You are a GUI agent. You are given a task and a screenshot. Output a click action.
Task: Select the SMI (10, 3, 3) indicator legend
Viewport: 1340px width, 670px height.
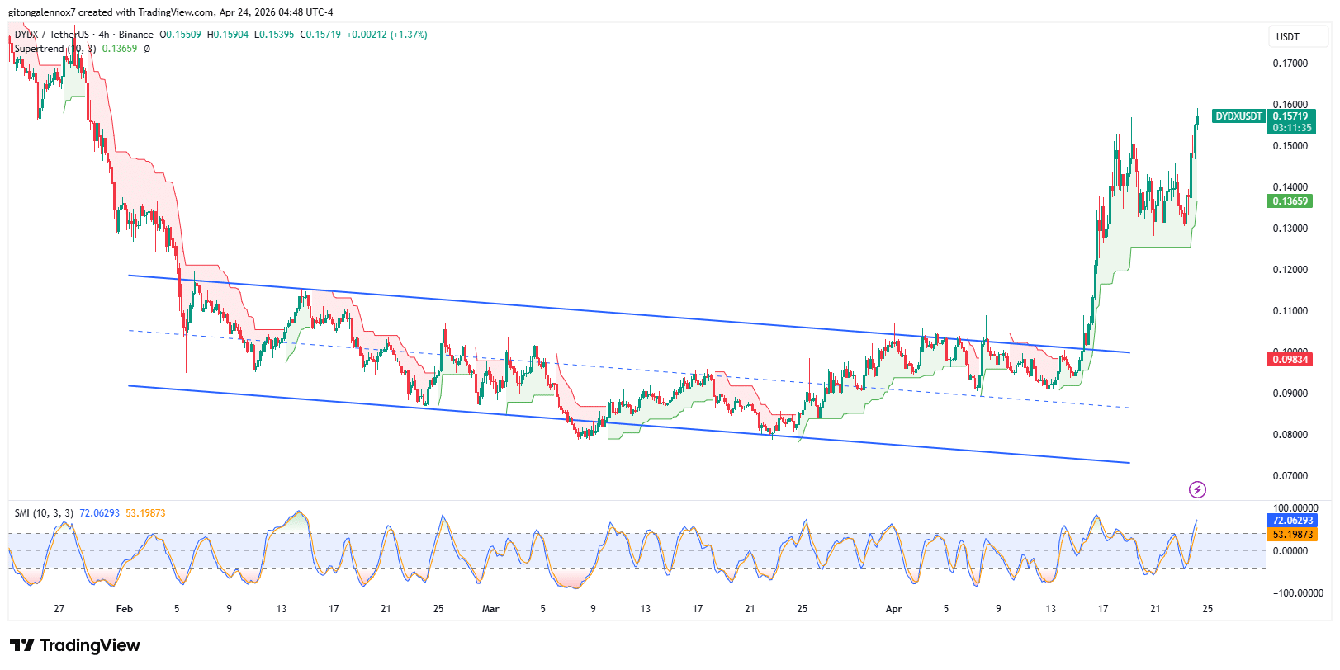coord(44,513)
